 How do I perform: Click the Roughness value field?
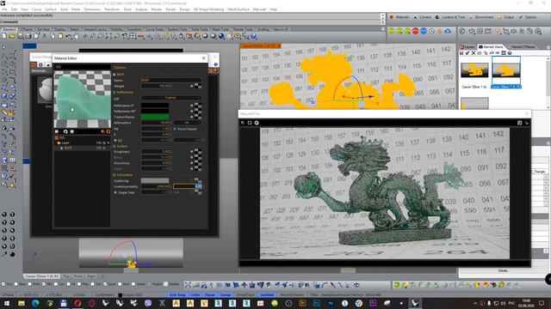156,152
